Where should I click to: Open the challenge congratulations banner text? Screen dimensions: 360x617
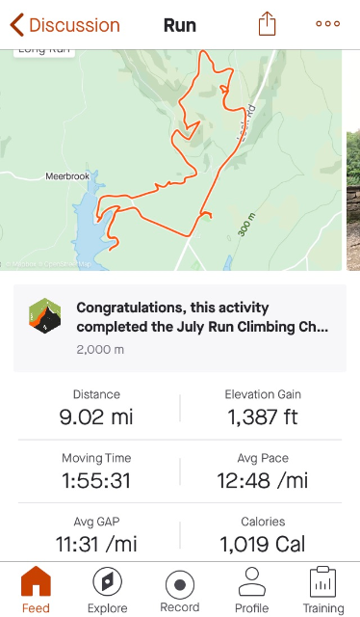[202, 317]
